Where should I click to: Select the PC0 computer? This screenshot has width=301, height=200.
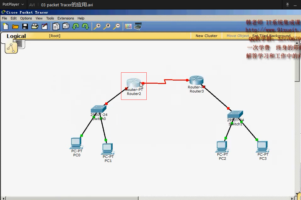(x=76, y=143)
